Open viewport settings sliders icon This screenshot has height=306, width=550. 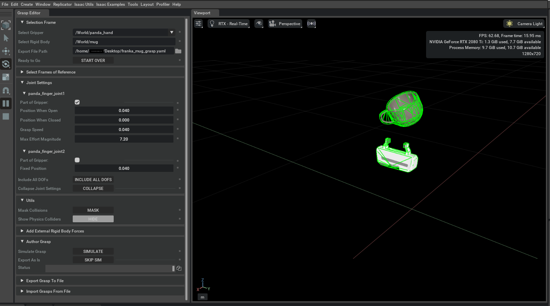[x=198, y=23]
